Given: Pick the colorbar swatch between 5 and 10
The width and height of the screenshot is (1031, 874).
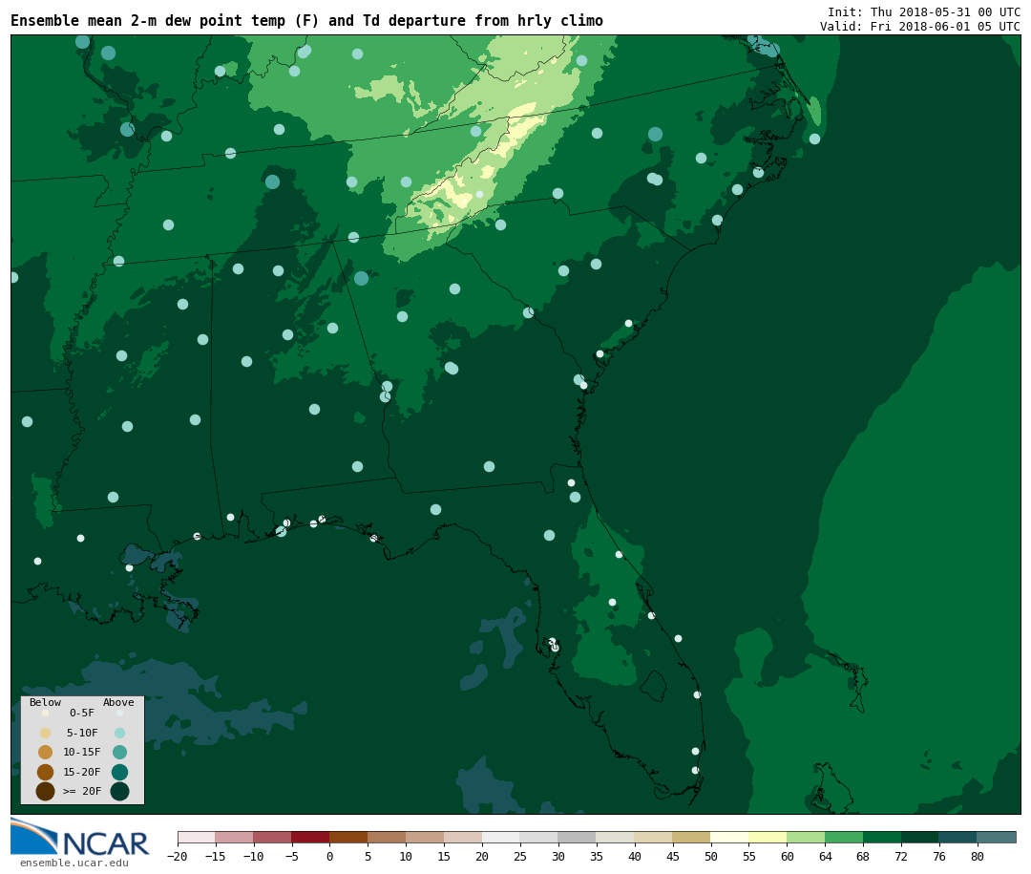Looking at the screenshot, I should [x=387, y=837].
